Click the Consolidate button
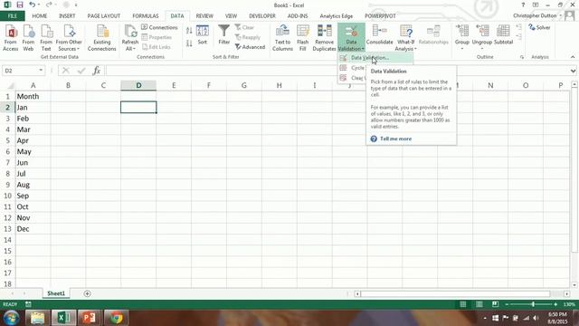This screenshot has width=579, height=326. point(380,35)
